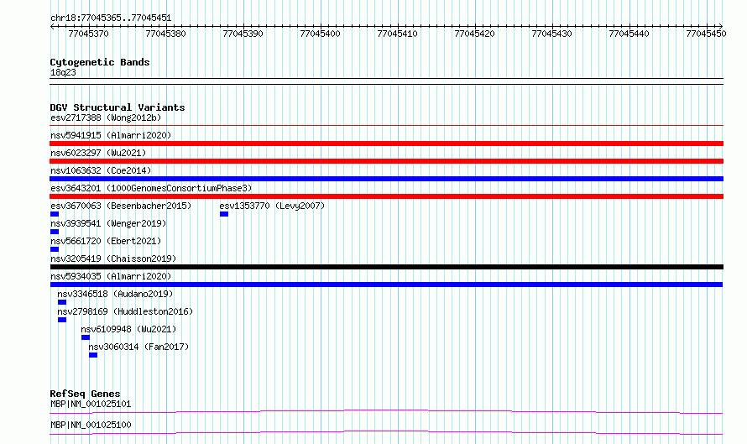747x444 pixels.
Task: Select nsv1063632 (Coe2014) label
Action: click(x=101, y=170)
